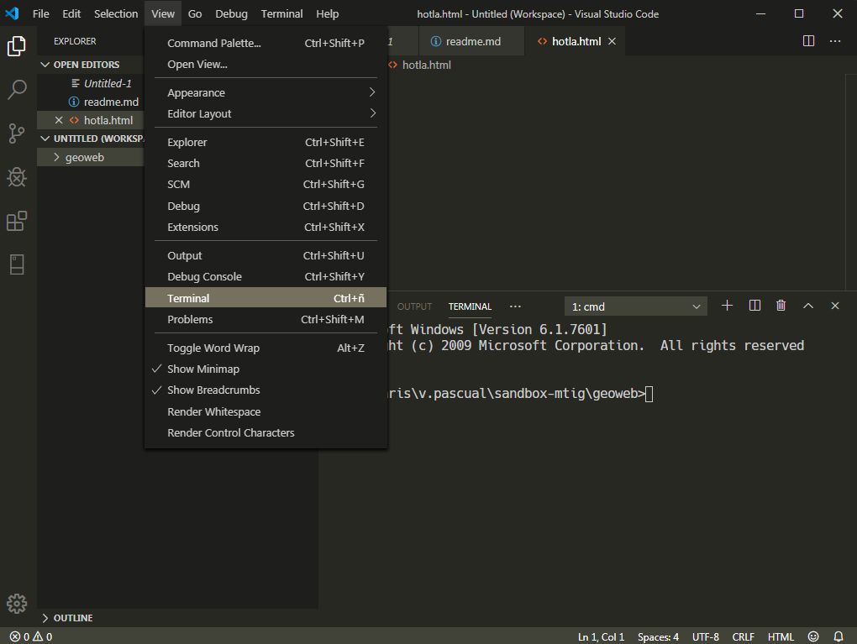
Task: Open editor More Actions ellipsis
Action: click(835, 41)
